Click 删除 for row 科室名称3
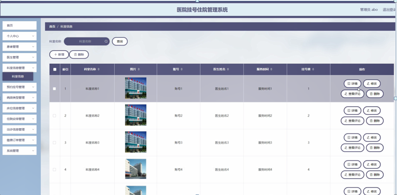The height and width of the screenshot is (195, 397). 375,148
